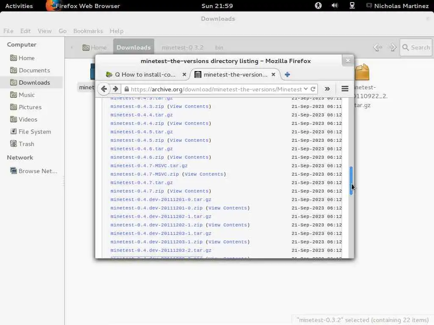Open the file manager File menu
The width and height of the screenshot is (434, 325).
[8, 31]
